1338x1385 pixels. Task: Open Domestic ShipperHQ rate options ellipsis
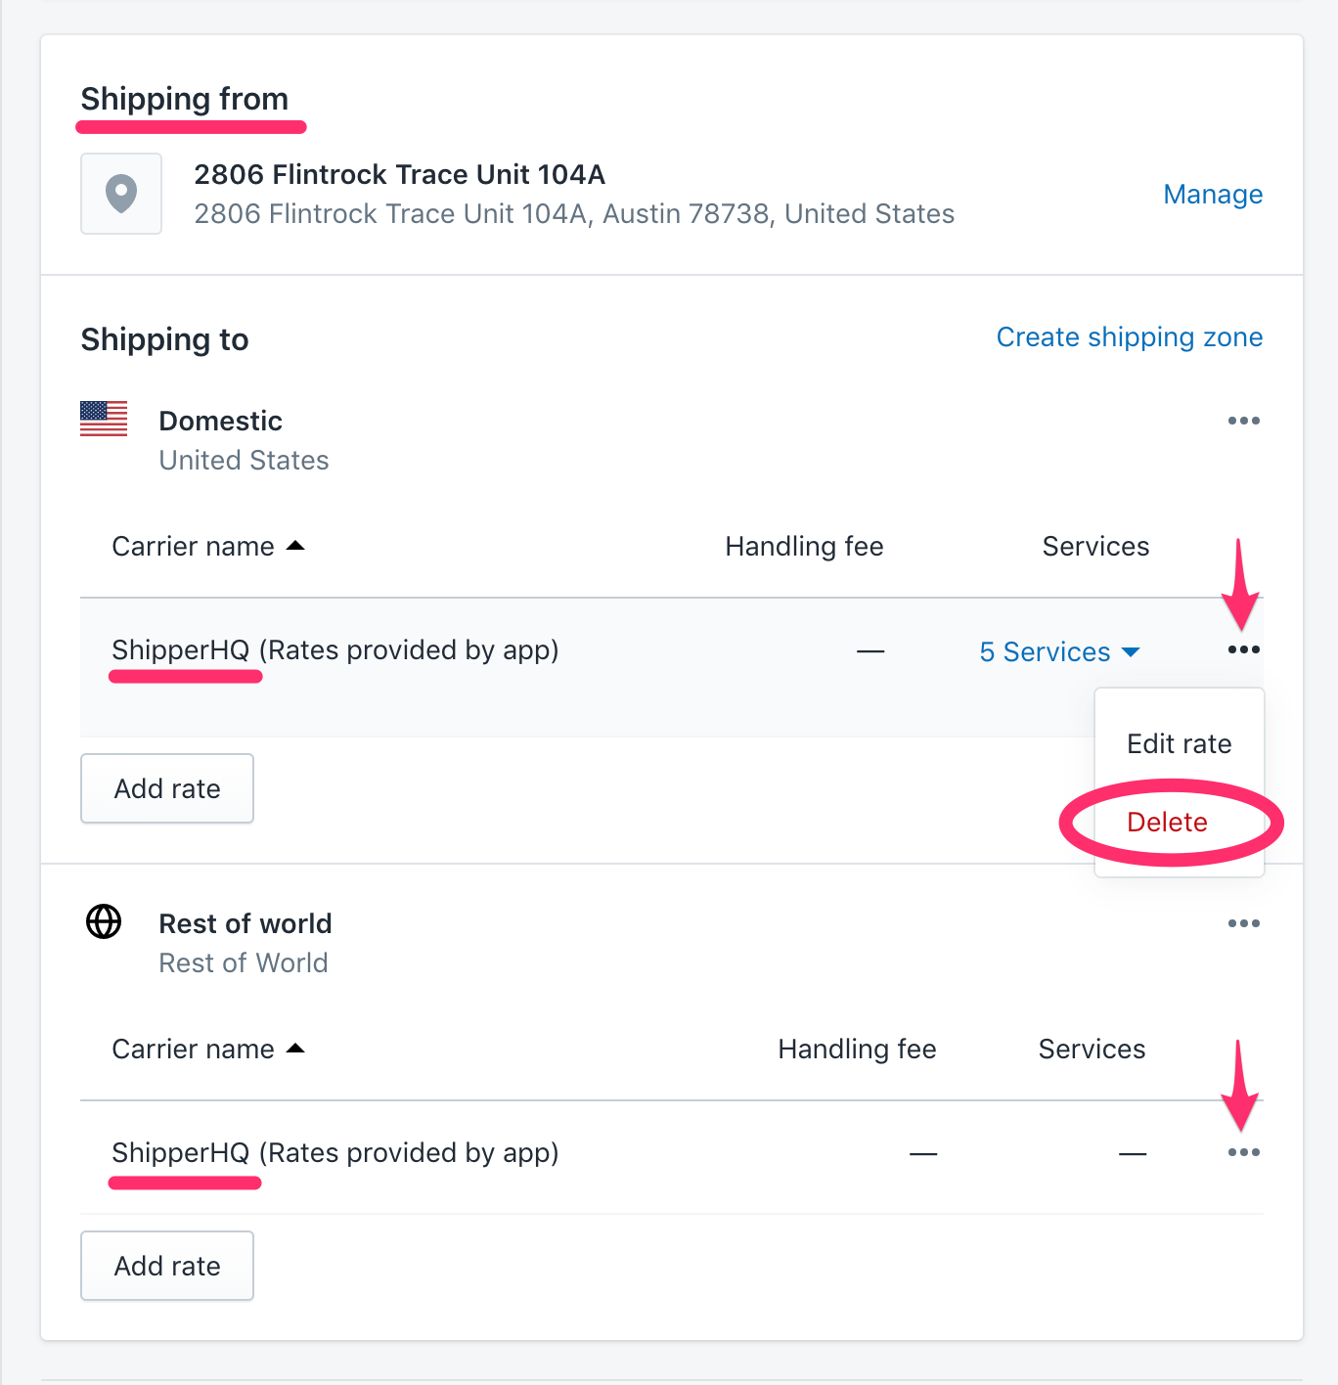1243,649
